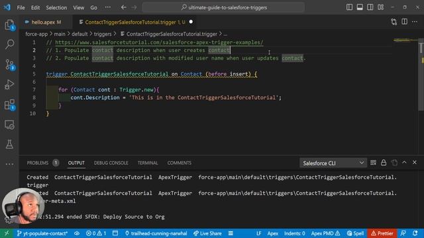Expand triggers breadcrumb folder

(x=103, y=34)
